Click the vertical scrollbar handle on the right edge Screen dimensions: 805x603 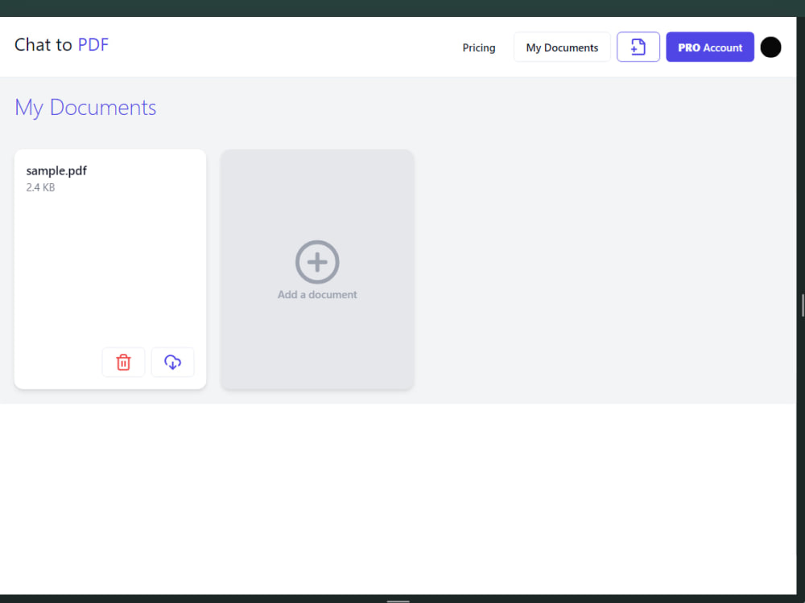coord(803,306)
